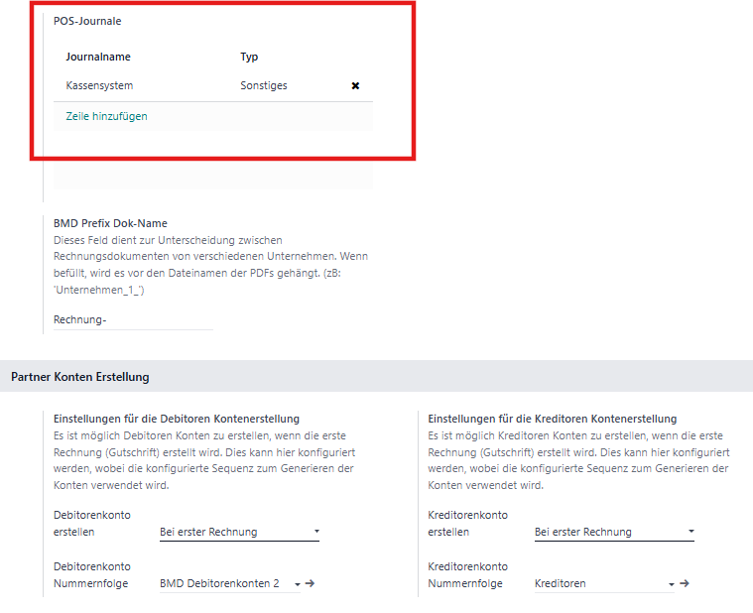The height and width of the screenshot is (613, 753).
Task: Click the Debitorenkonto erstellen field label
Action: [91, 523]
